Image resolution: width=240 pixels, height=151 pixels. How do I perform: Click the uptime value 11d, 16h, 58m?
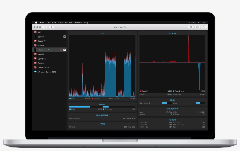130,127
